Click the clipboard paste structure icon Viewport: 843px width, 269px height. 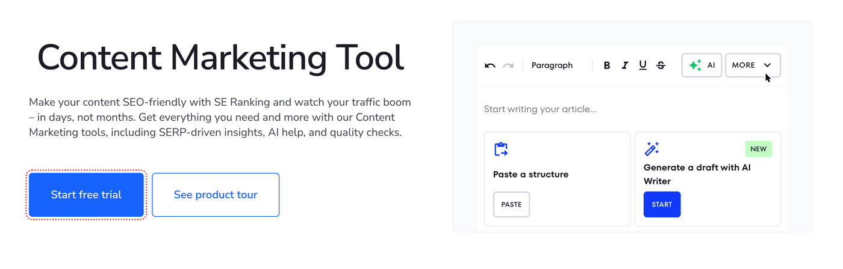[x=501, y=149]
